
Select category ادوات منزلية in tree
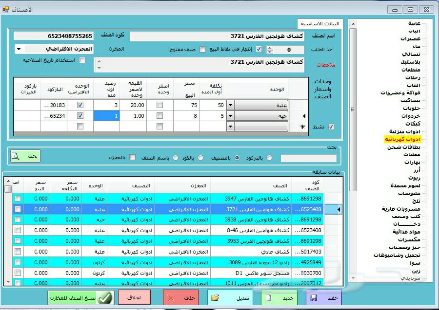pos(405,131)
